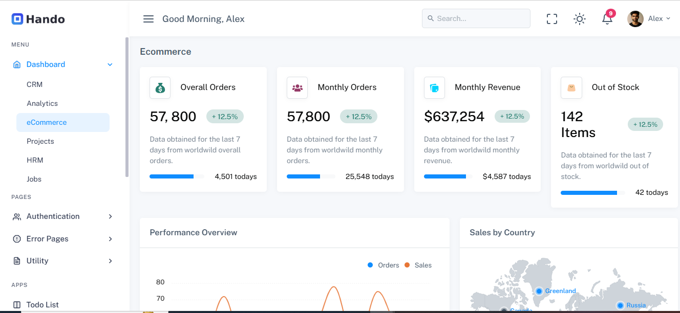Click the Monthly Revenue card icon
Image resolution: width=680 pixels, height=313 pixels.
(x=434, y=87)
